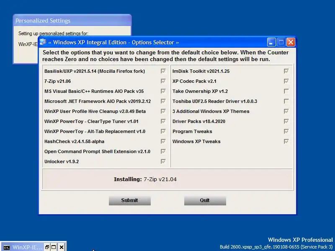Screen dimensions: 335x251
Task: Toggle MS Visual Basic/C++ Runtimes checkbox
Action: 163,91
